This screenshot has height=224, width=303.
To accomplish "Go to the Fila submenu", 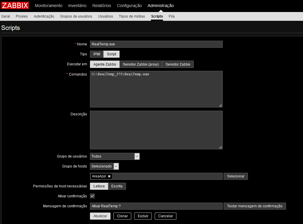I will (172, 16).
